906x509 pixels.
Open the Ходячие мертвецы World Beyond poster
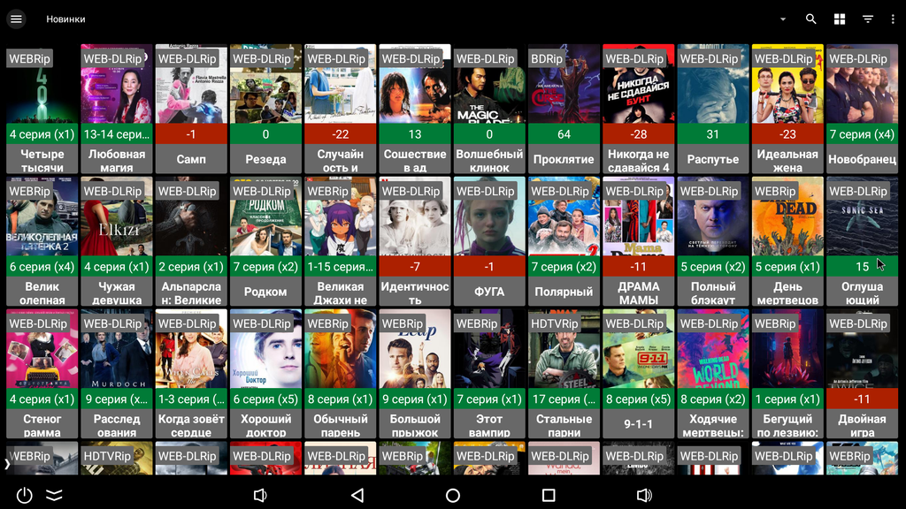click(713, 348)
